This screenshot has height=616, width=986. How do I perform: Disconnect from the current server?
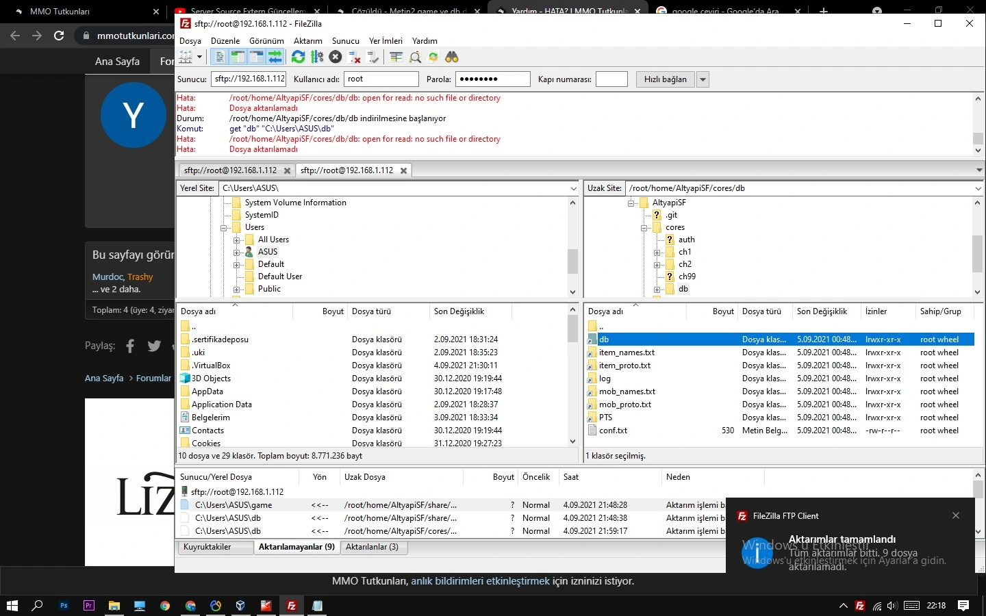[354, 57]
